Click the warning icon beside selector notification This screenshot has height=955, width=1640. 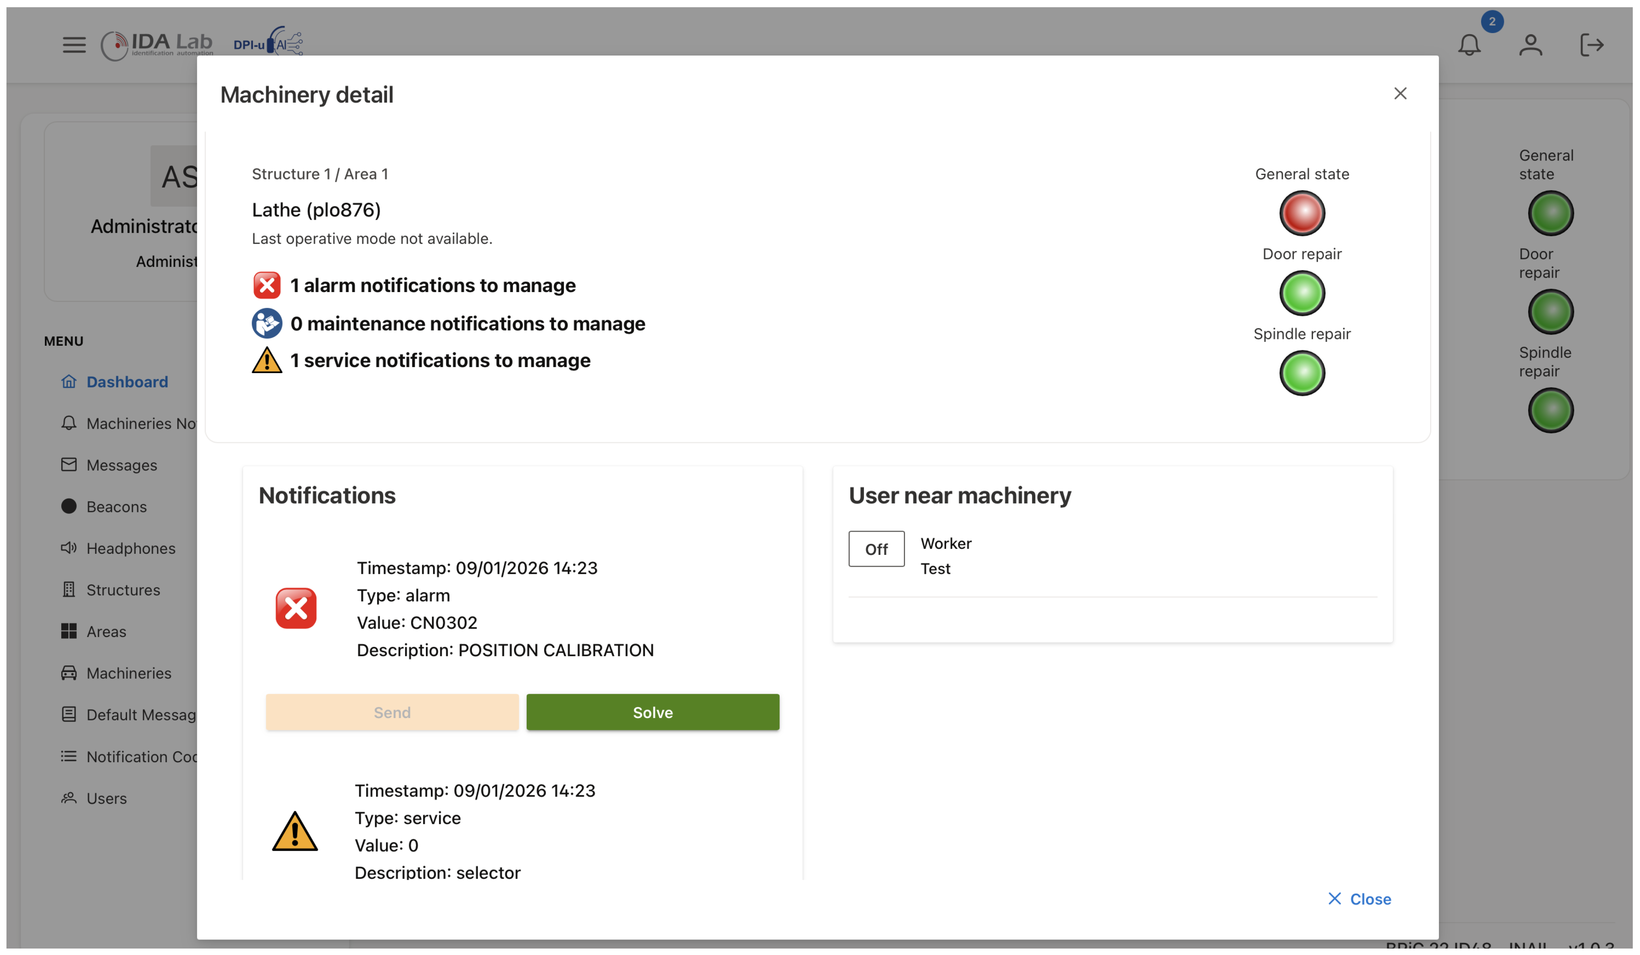click(x=295, y=831)
